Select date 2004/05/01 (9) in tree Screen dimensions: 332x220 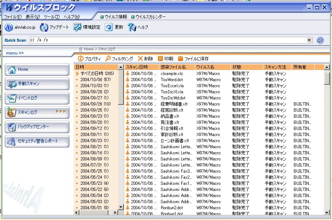[x=94, y=208]
